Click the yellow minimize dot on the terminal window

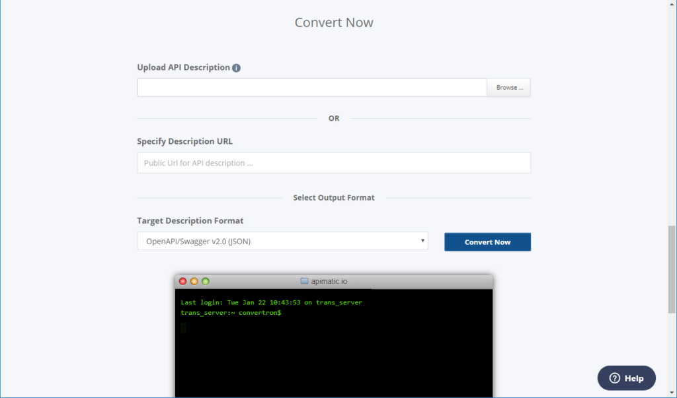(194, 281)
